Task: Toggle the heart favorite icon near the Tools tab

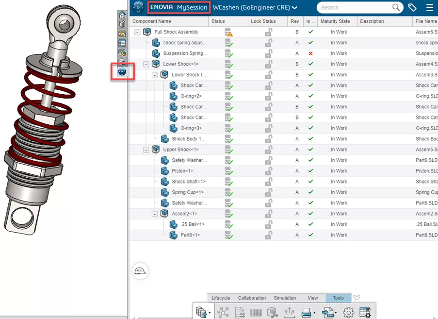Action: click(x=357, y=297)
